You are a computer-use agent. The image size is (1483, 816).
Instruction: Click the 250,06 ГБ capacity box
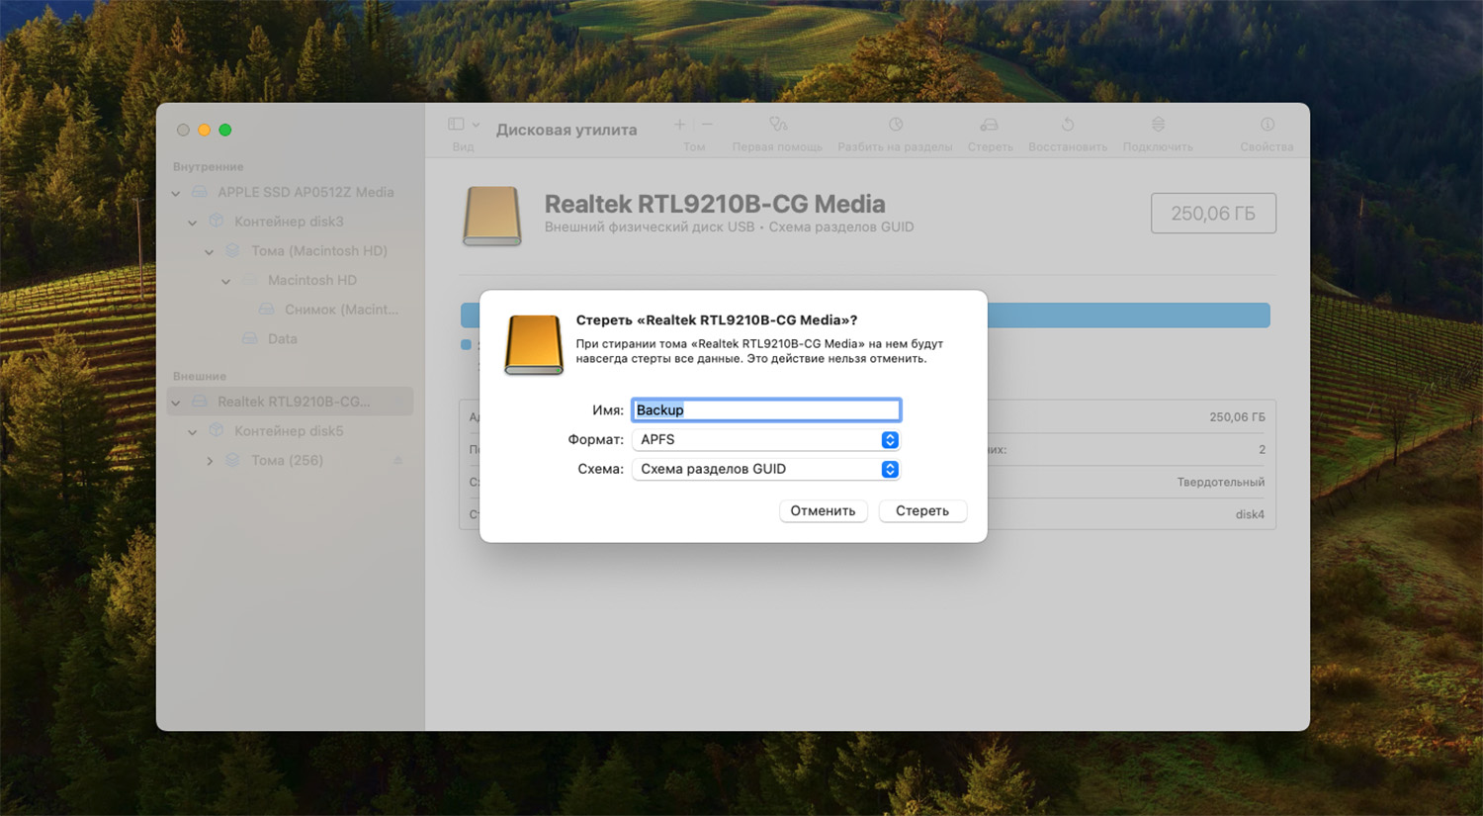[x=1213, y=214]
